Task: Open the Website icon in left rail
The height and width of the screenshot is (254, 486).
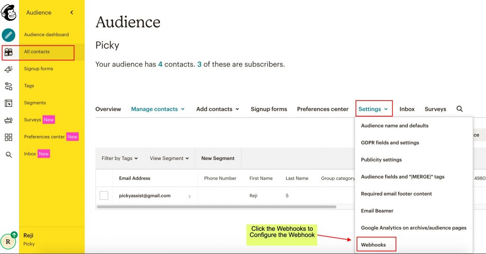Action: coord(9,103)
